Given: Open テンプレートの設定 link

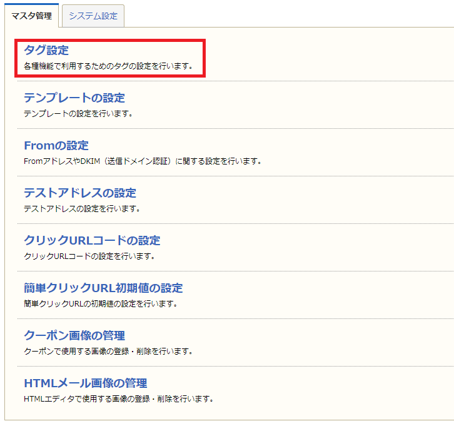Looking at the screenshot, I should click(74, 98).
